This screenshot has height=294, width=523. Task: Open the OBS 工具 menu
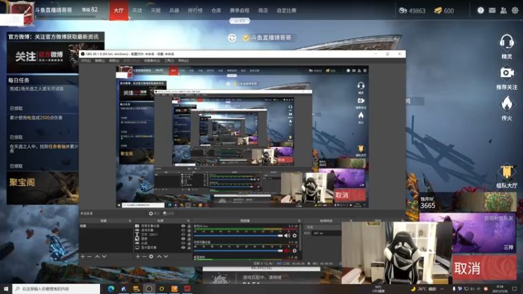[169, 61]
